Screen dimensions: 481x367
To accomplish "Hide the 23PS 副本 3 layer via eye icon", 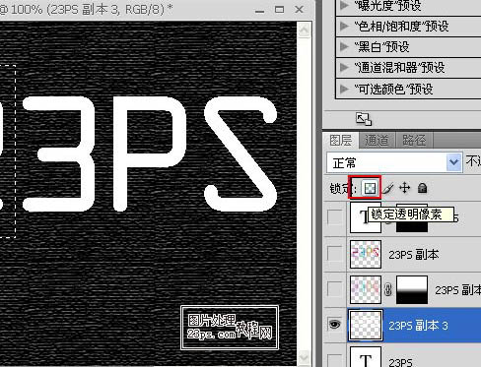I will (334, 325).
